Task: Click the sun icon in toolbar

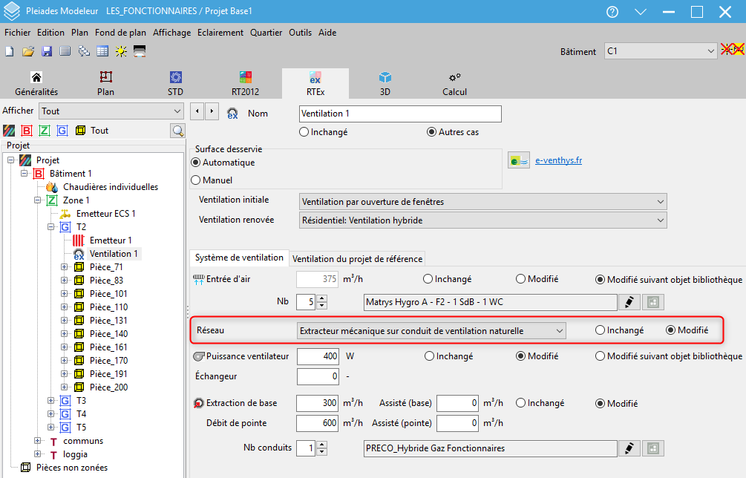Action: coord(120,51)
